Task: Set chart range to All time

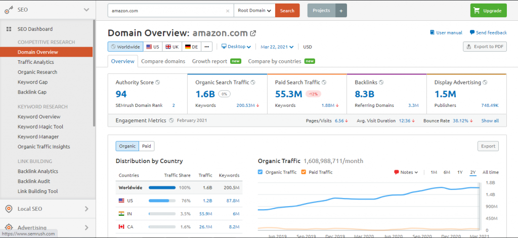Action: coord(491,172)
